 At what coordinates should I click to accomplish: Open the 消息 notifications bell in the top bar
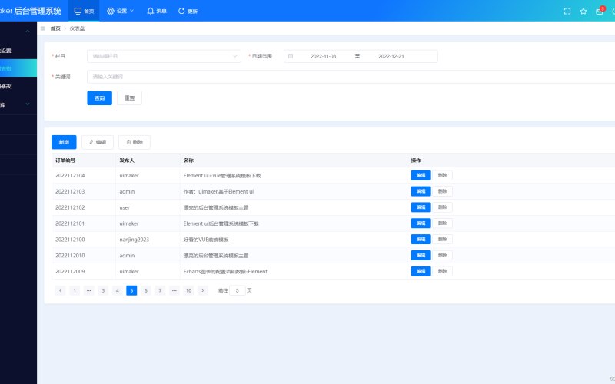157,11
